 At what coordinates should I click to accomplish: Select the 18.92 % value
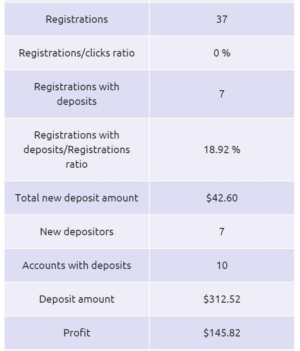(x=222, y=150)
